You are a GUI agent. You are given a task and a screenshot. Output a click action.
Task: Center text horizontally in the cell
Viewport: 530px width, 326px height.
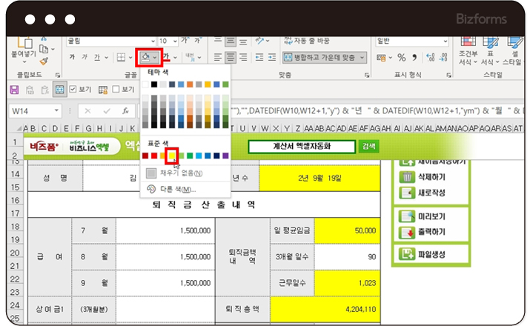pos(231,58)
